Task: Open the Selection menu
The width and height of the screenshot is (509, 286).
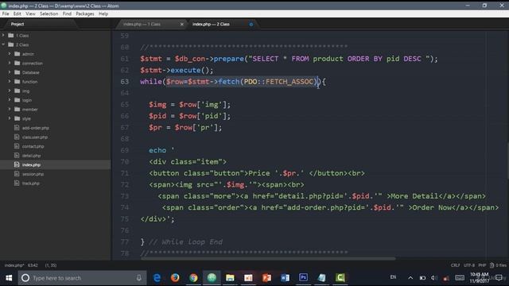Action: click(x=49, y=14)
